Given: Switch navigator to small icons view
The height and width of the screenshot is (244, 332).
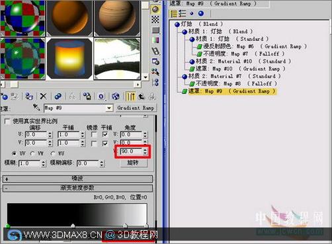Looking at the screenshot, I should [192, 14].
